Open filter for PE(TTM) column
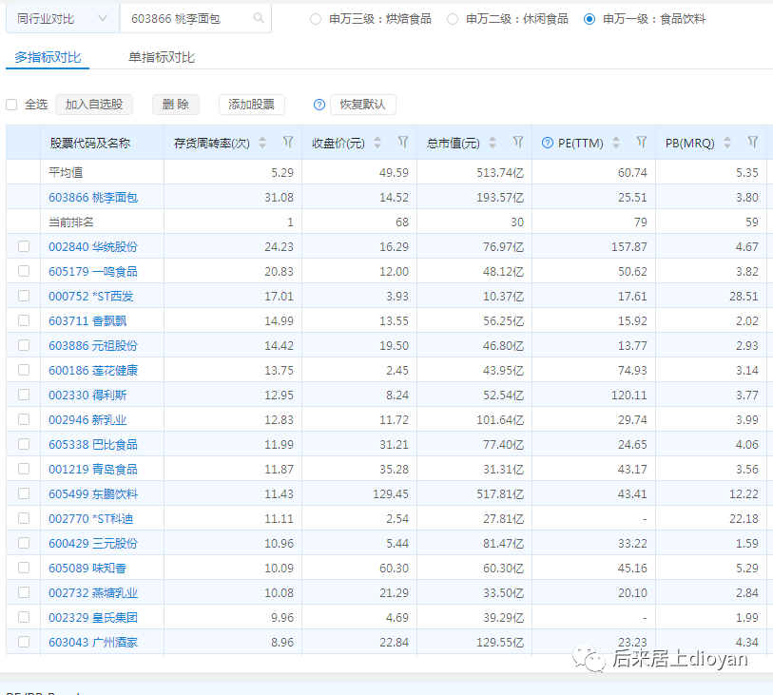 [642, 143]
